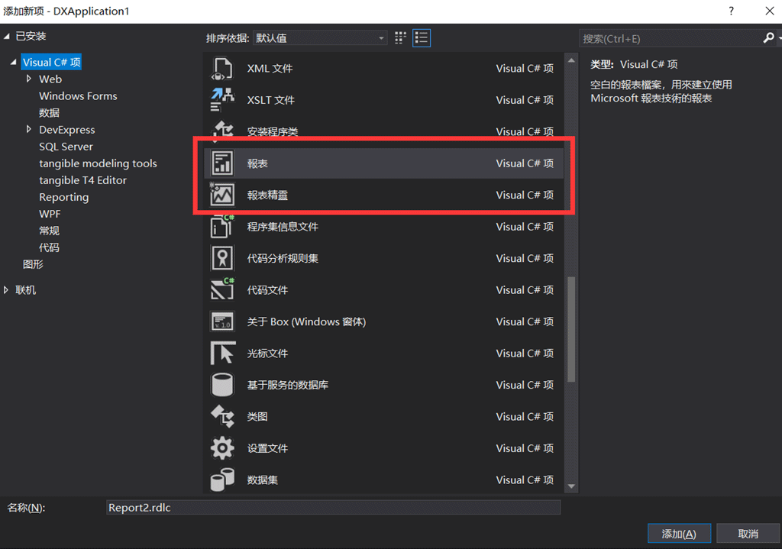Select Visual C# 项 in the tree
This screenshot has width=782, height=549.
click(51, 63)
